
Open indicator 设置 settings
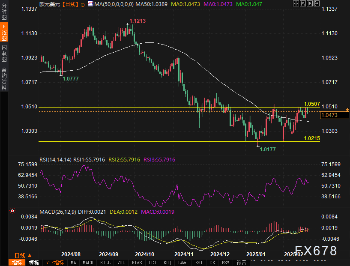click(242, 263)
